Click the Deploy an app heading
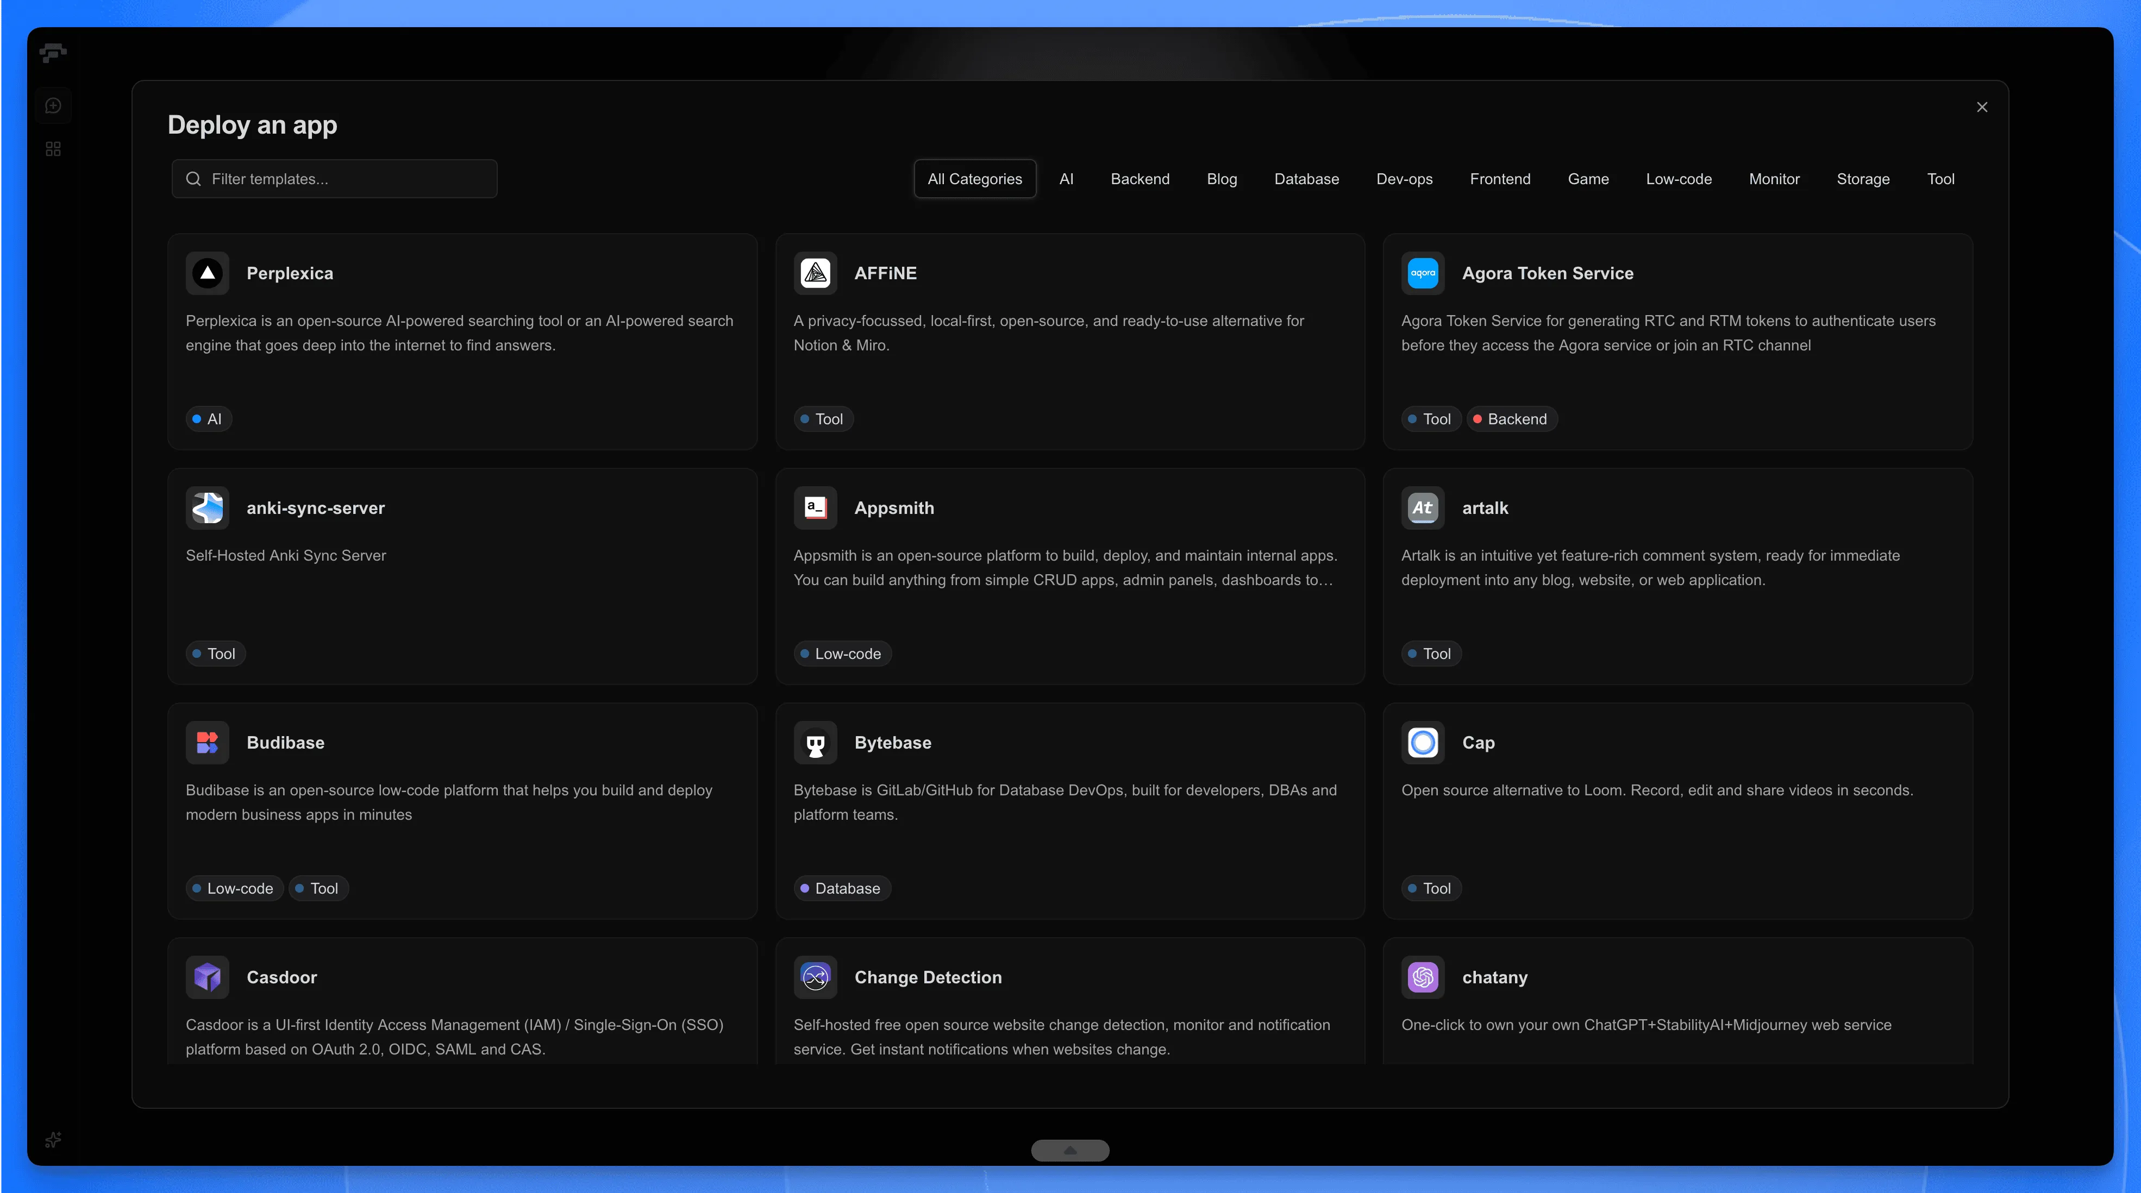The height and width of the screenshot is (1193, 2141). (x=252, y=124)
